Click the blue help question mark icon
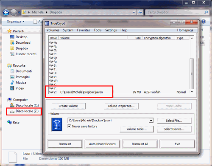212x166 pixels. point(204,22)
